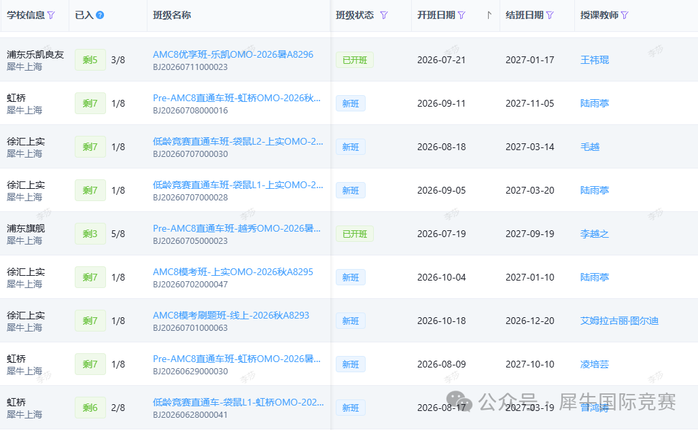Select class code BJ20260628000041

click(x=190, y=415)
